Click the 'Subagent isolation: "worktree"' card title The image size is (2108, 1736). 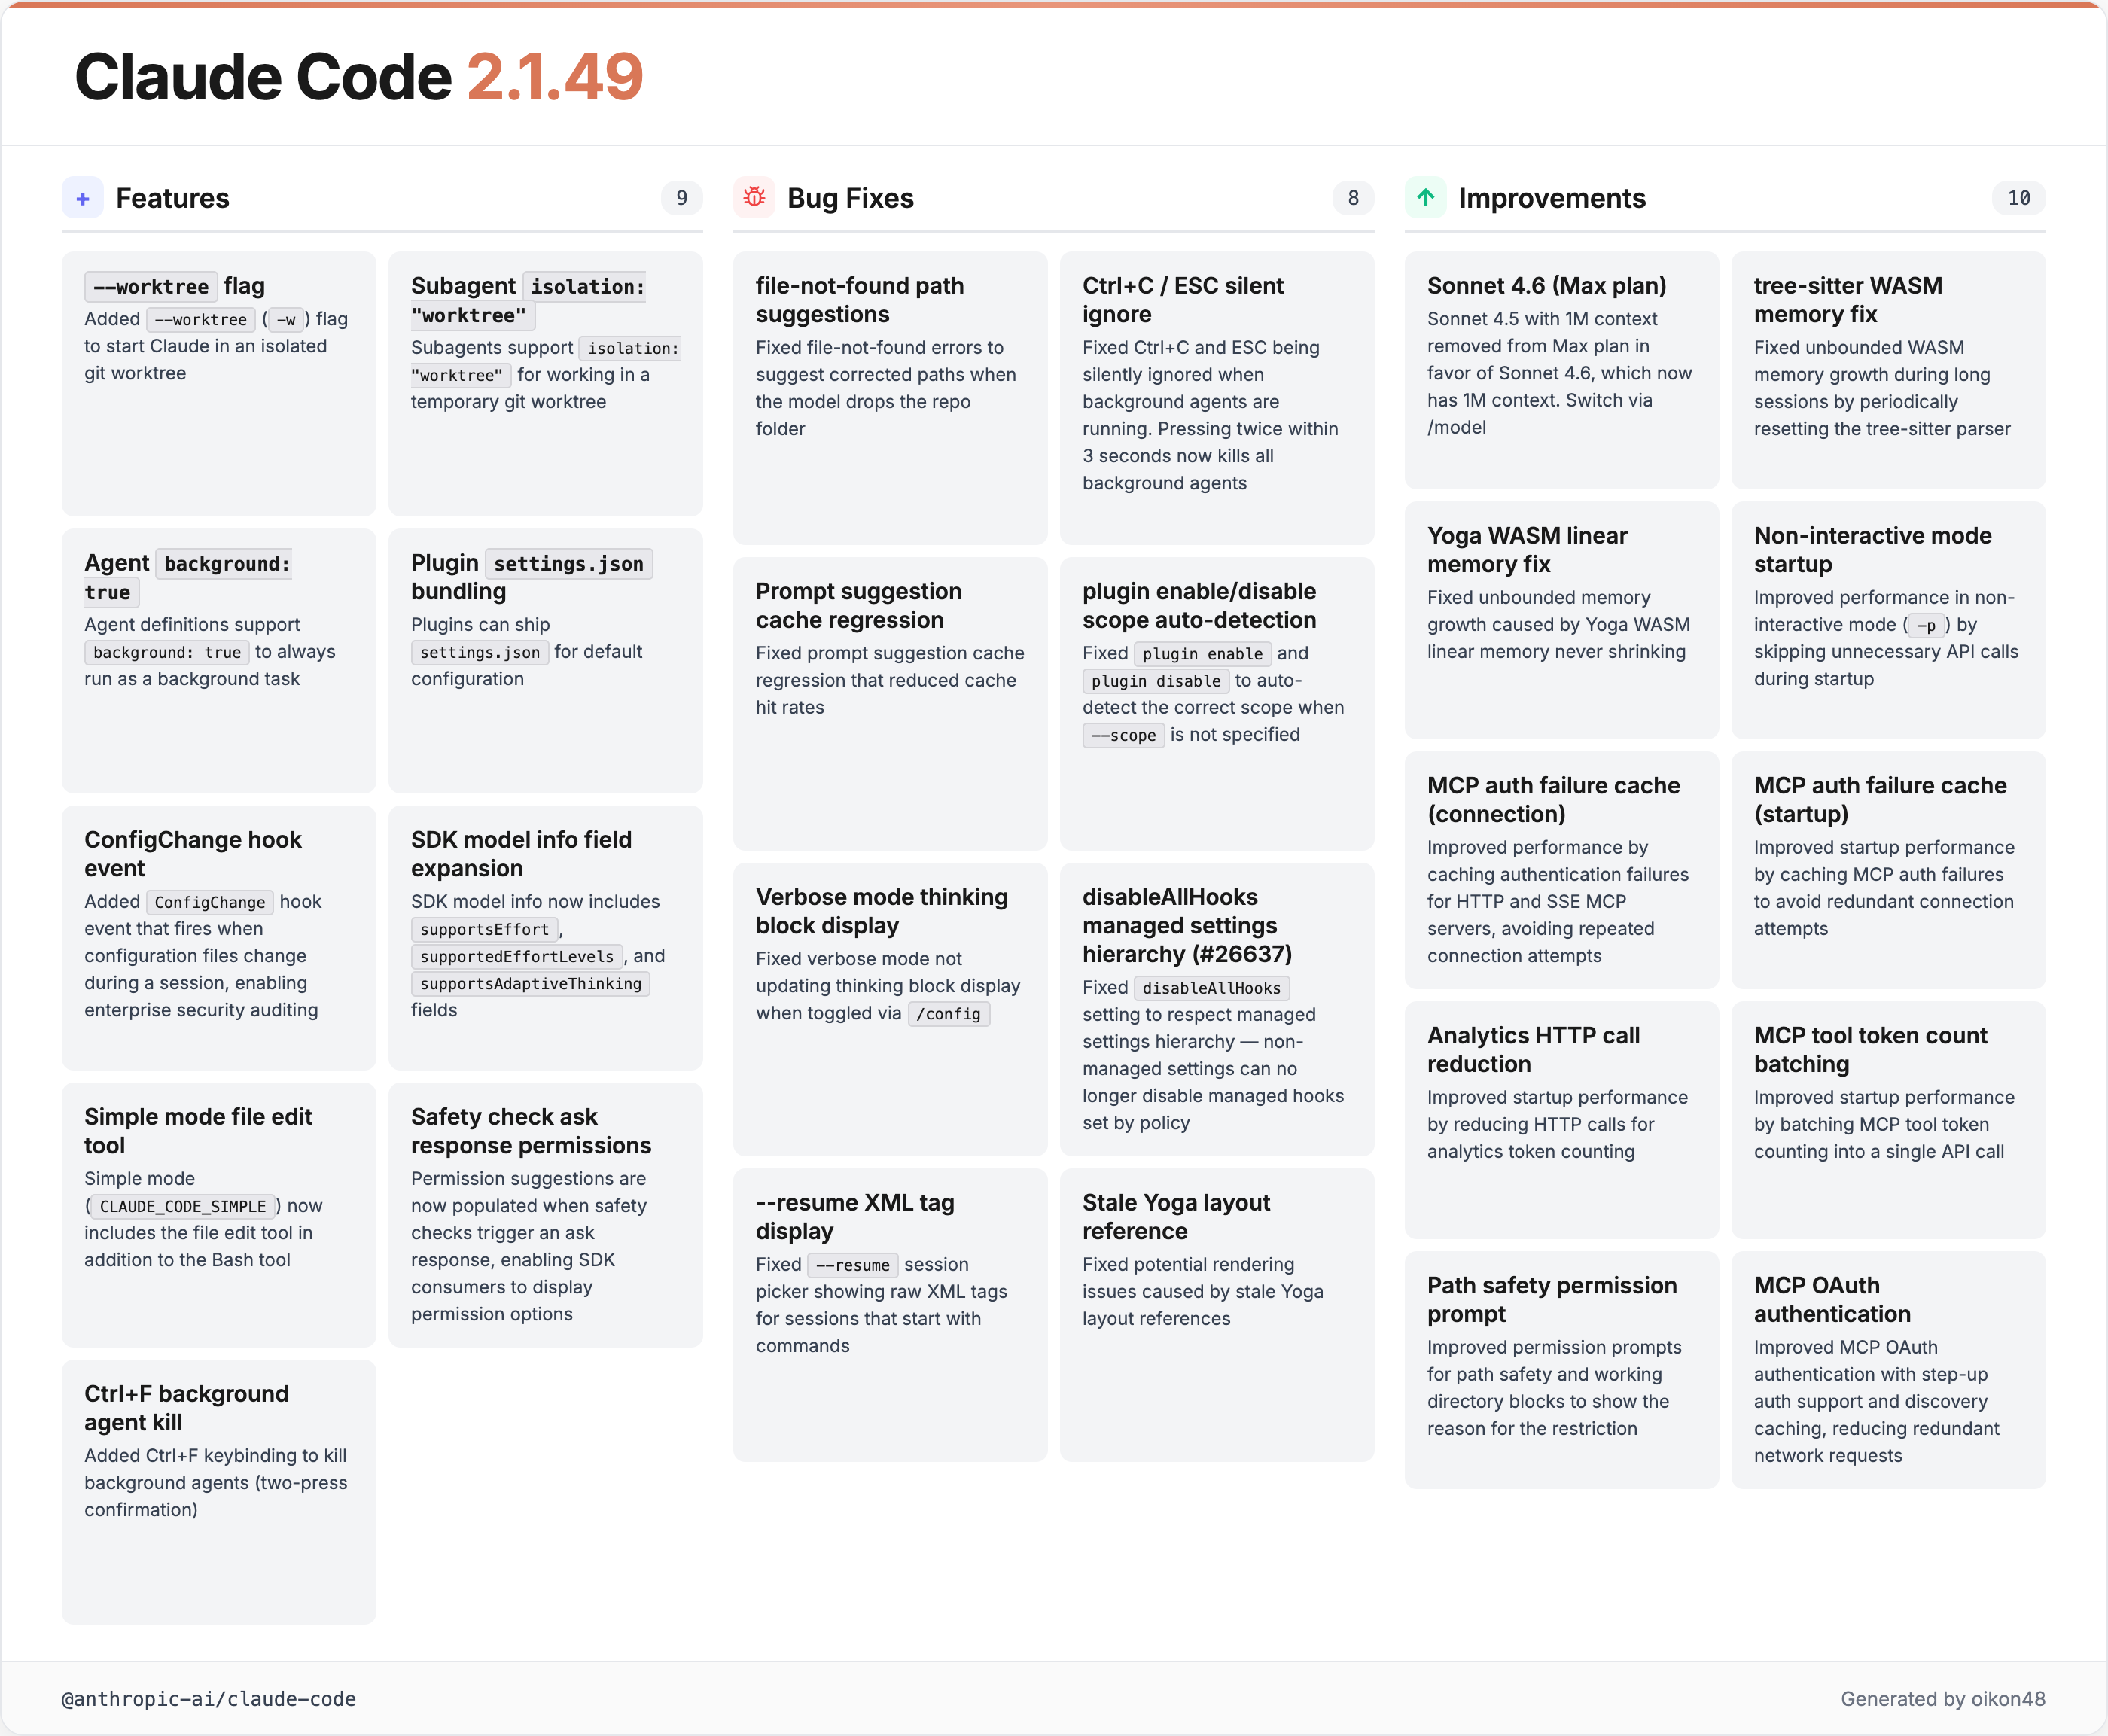coord(529,300)
